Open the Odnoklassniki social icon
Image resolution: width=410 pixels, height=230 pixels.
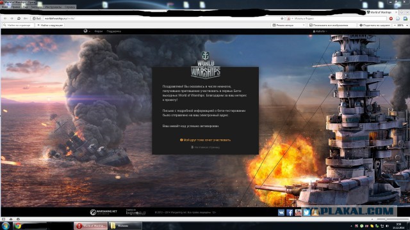click(x=315, y=213)
